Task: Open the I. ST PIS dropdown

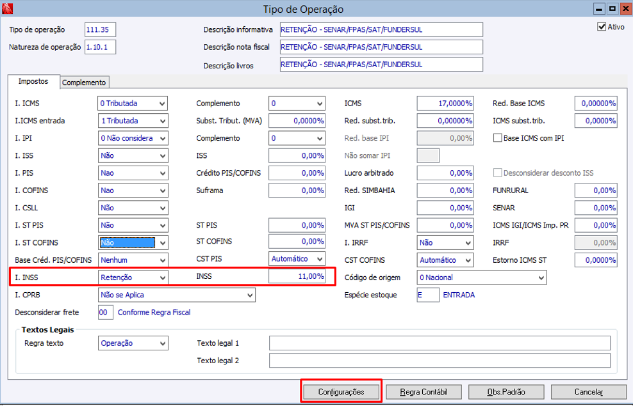Action: pos(133,225)
